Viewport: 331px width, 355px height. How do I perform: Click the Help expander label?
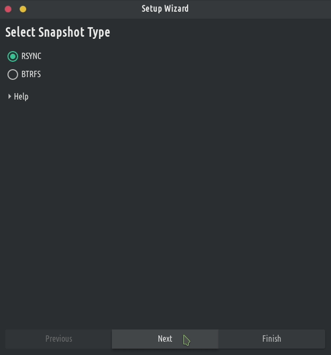point(21,96)
